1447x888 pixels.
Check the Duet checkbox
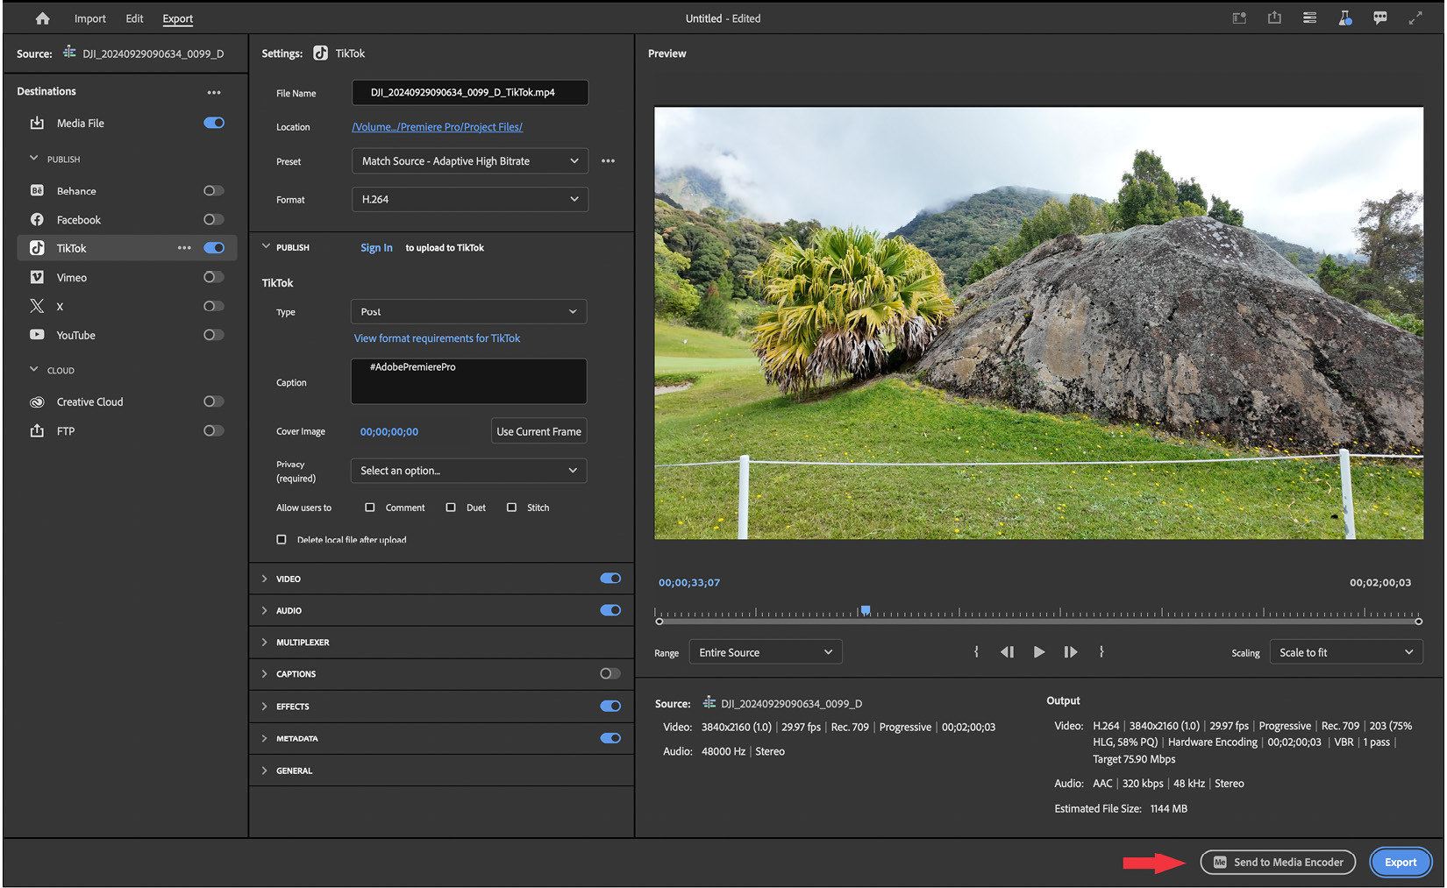point(451,508)
